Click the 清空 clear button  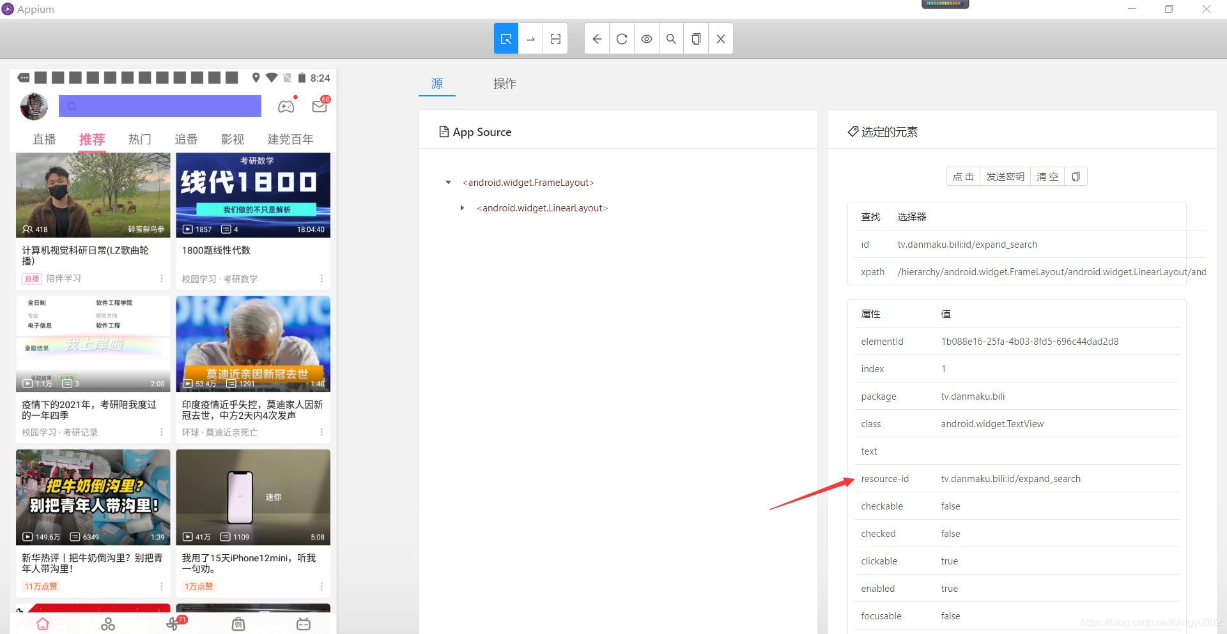(x=1047, y=177)
